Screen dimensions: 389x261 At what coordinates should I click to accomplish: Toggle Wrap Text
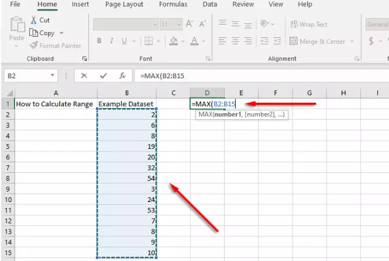click(x=309, y=25)
